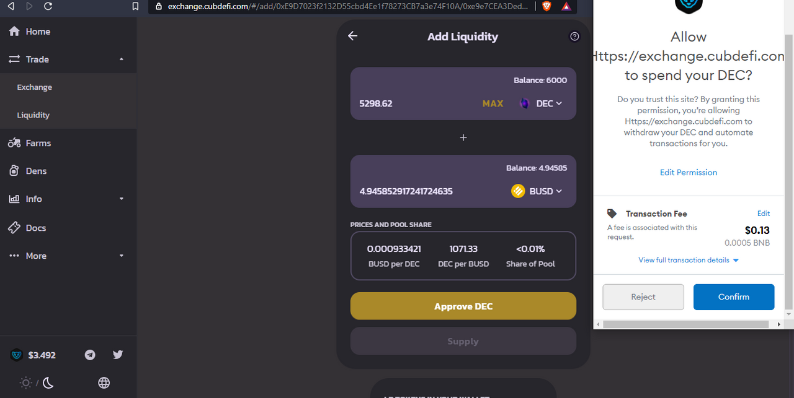Open the language globe icon
This screenshot has width=794, height=398.
(x=104, y=383)
